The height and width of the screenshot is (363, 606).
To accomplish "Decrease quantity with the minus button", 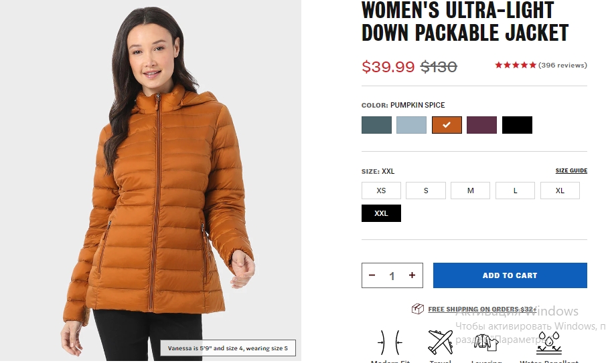I will click(372, 275).
